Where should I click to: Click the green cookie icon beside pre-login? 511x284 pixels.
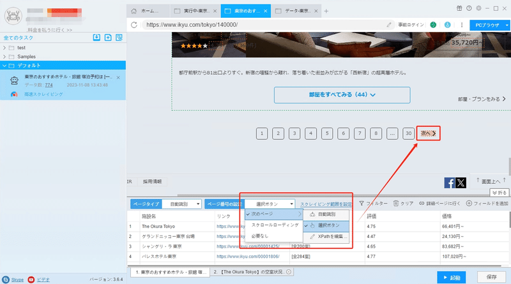click(x=433, y=25)
